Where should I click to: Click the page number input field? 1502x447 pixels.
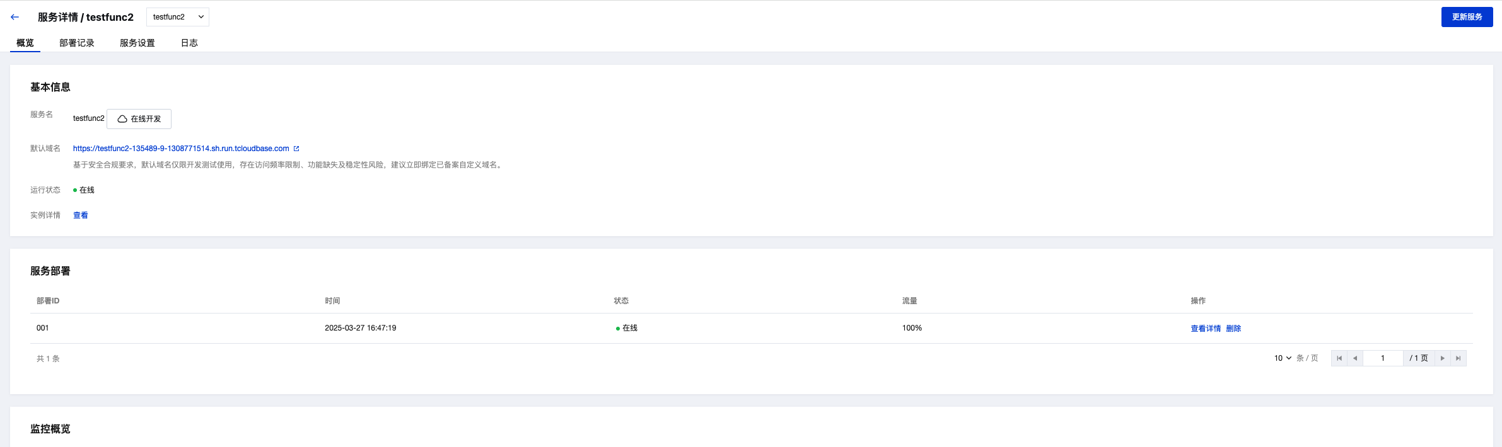coord(1383,358)
